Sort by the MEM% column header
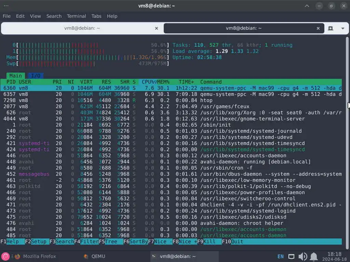This screenshot has width=350, height=262. [x=163, y=82]
